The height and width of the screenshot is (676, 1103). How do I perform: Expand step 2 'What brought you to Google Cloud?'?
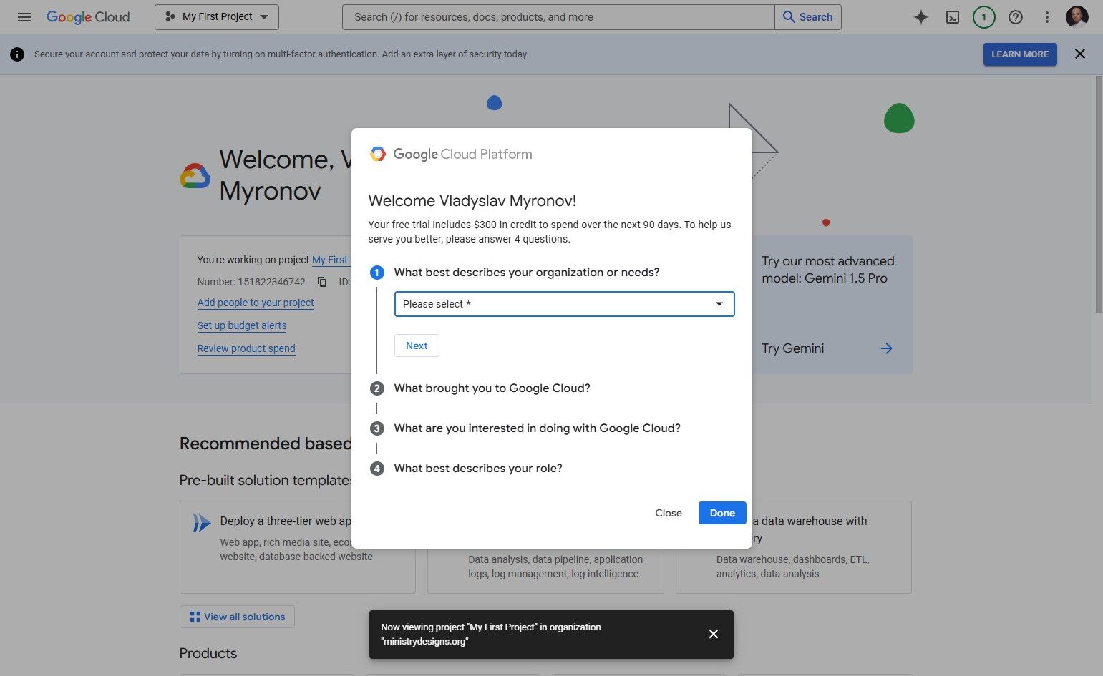492,388
